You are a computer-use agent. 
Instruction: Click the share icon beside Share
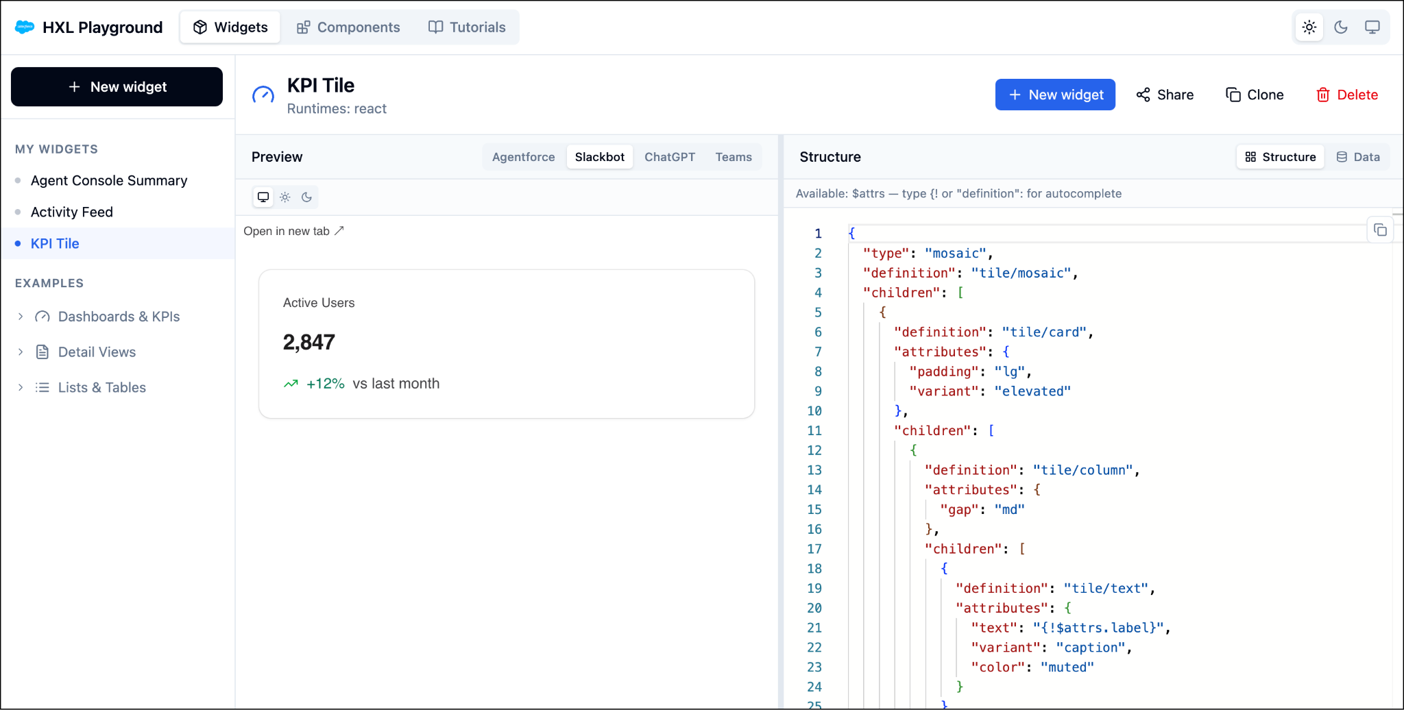[x=1143, y=95]
